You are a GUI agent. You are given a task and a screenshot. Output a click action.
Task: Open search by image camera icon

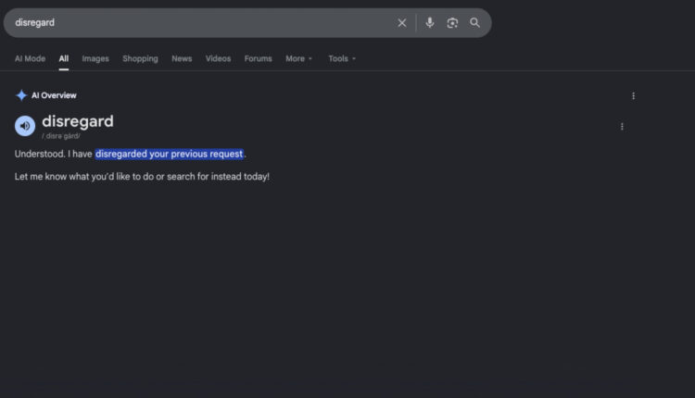(x=452, y=22)
